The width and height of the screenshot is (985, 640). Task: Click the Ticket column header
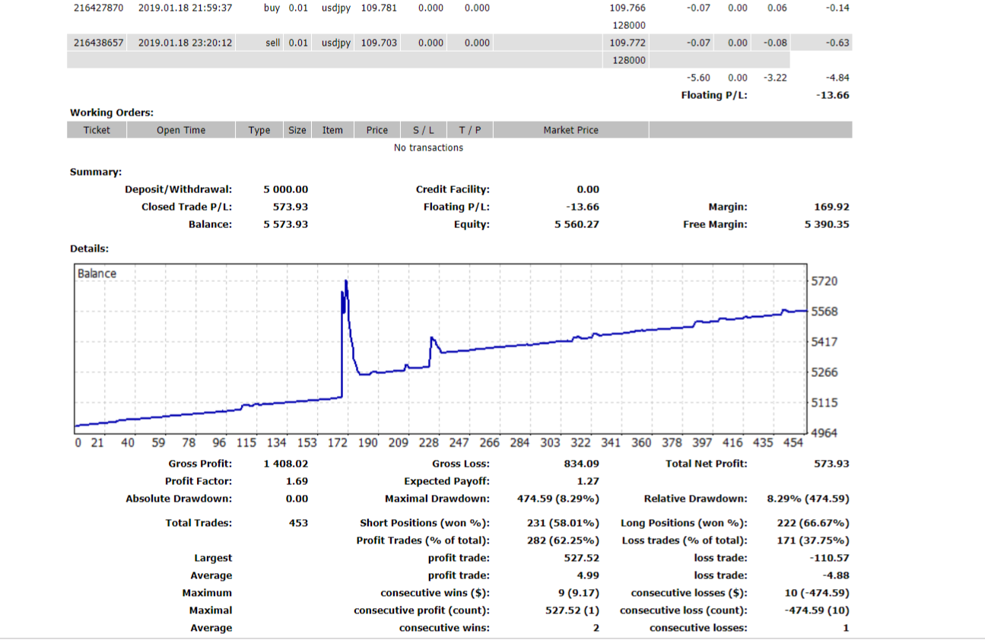(97, 130)
